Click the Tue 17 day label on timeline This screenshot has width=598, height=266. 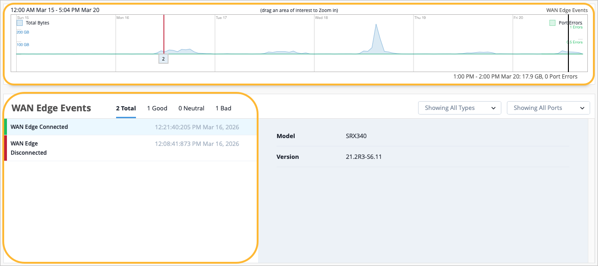[x=221, y=18]
